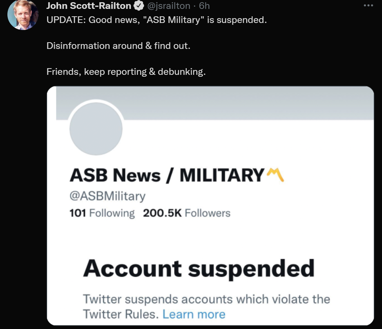The image size is (382, 329).
Task: Open the @jsrailton handle link
Action: point(169,6)
